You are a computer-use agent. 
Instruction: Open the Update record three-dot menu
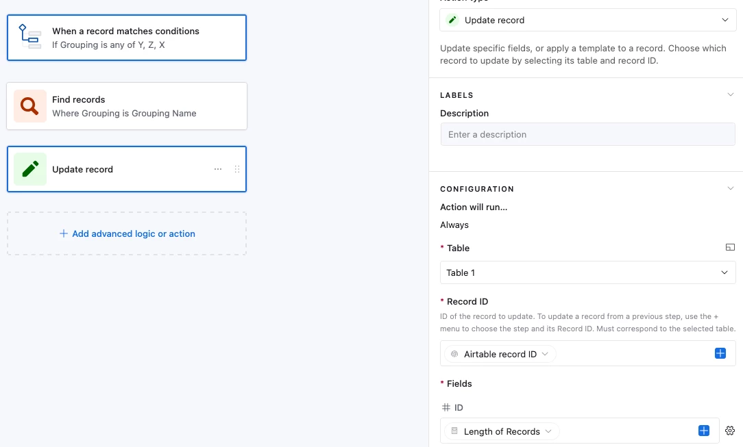218,169
